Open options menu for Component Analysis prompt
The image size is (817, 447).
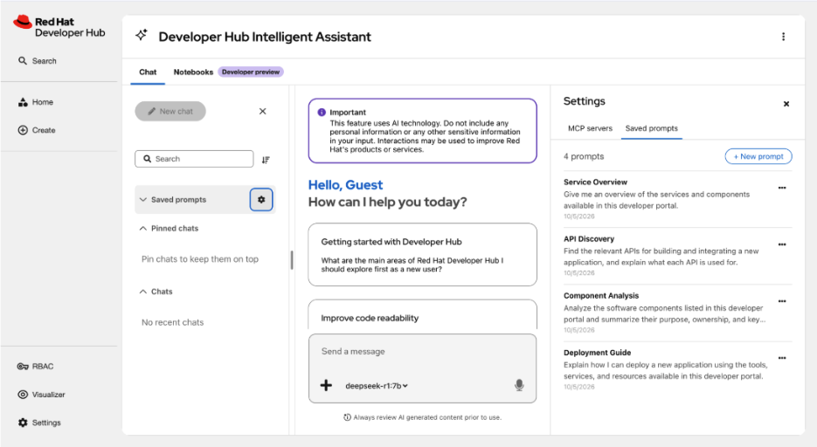pyautogui.click(x=782, y=301)
